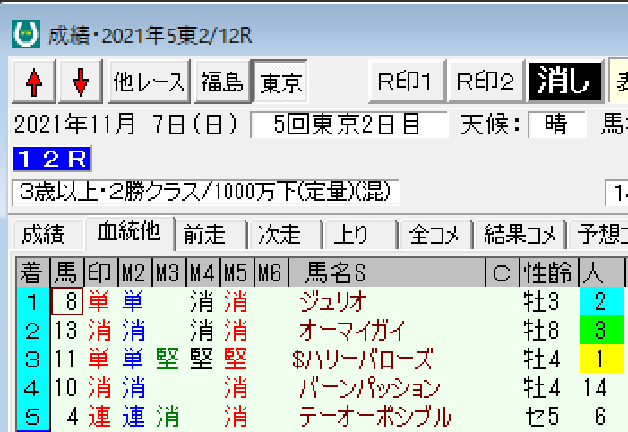The image size is (628, 432).
Task: Click the M3 column header
Action: coord(169,272)
